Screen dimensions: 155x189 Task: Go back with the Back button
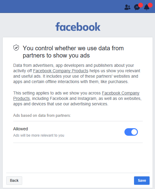coord(14,181)
